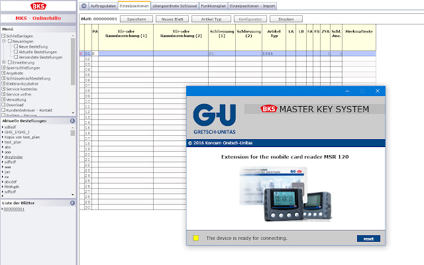This screenshot has height=265, width=424.
Task: Collapse the Neuanlagen subtree
Action: 4,41
